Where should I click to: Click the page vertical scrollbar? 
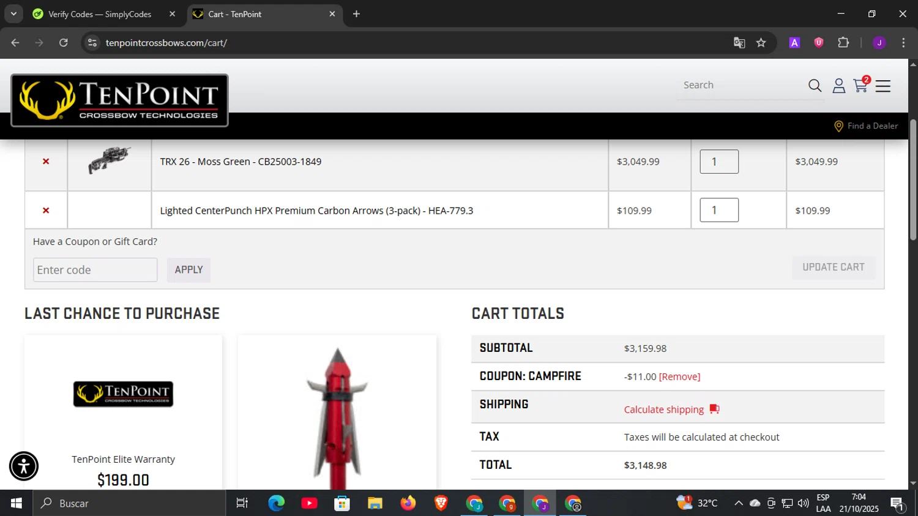tap(913, 180)
